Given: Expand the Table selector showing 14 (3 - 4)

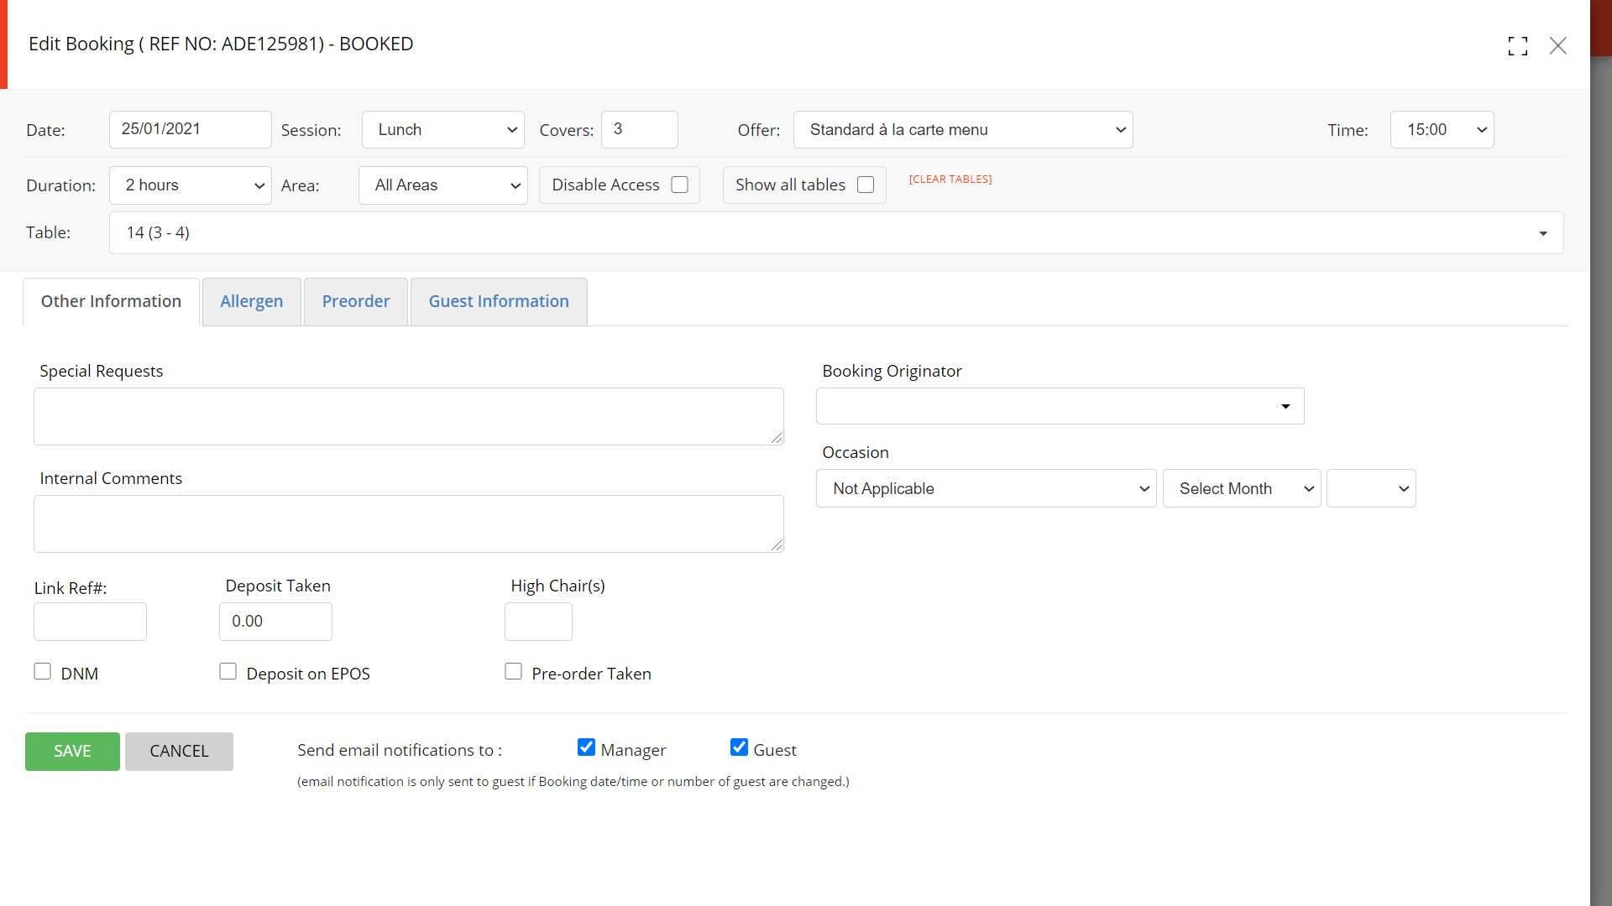Looking at the screenshot, I should [x=836, y=233].
